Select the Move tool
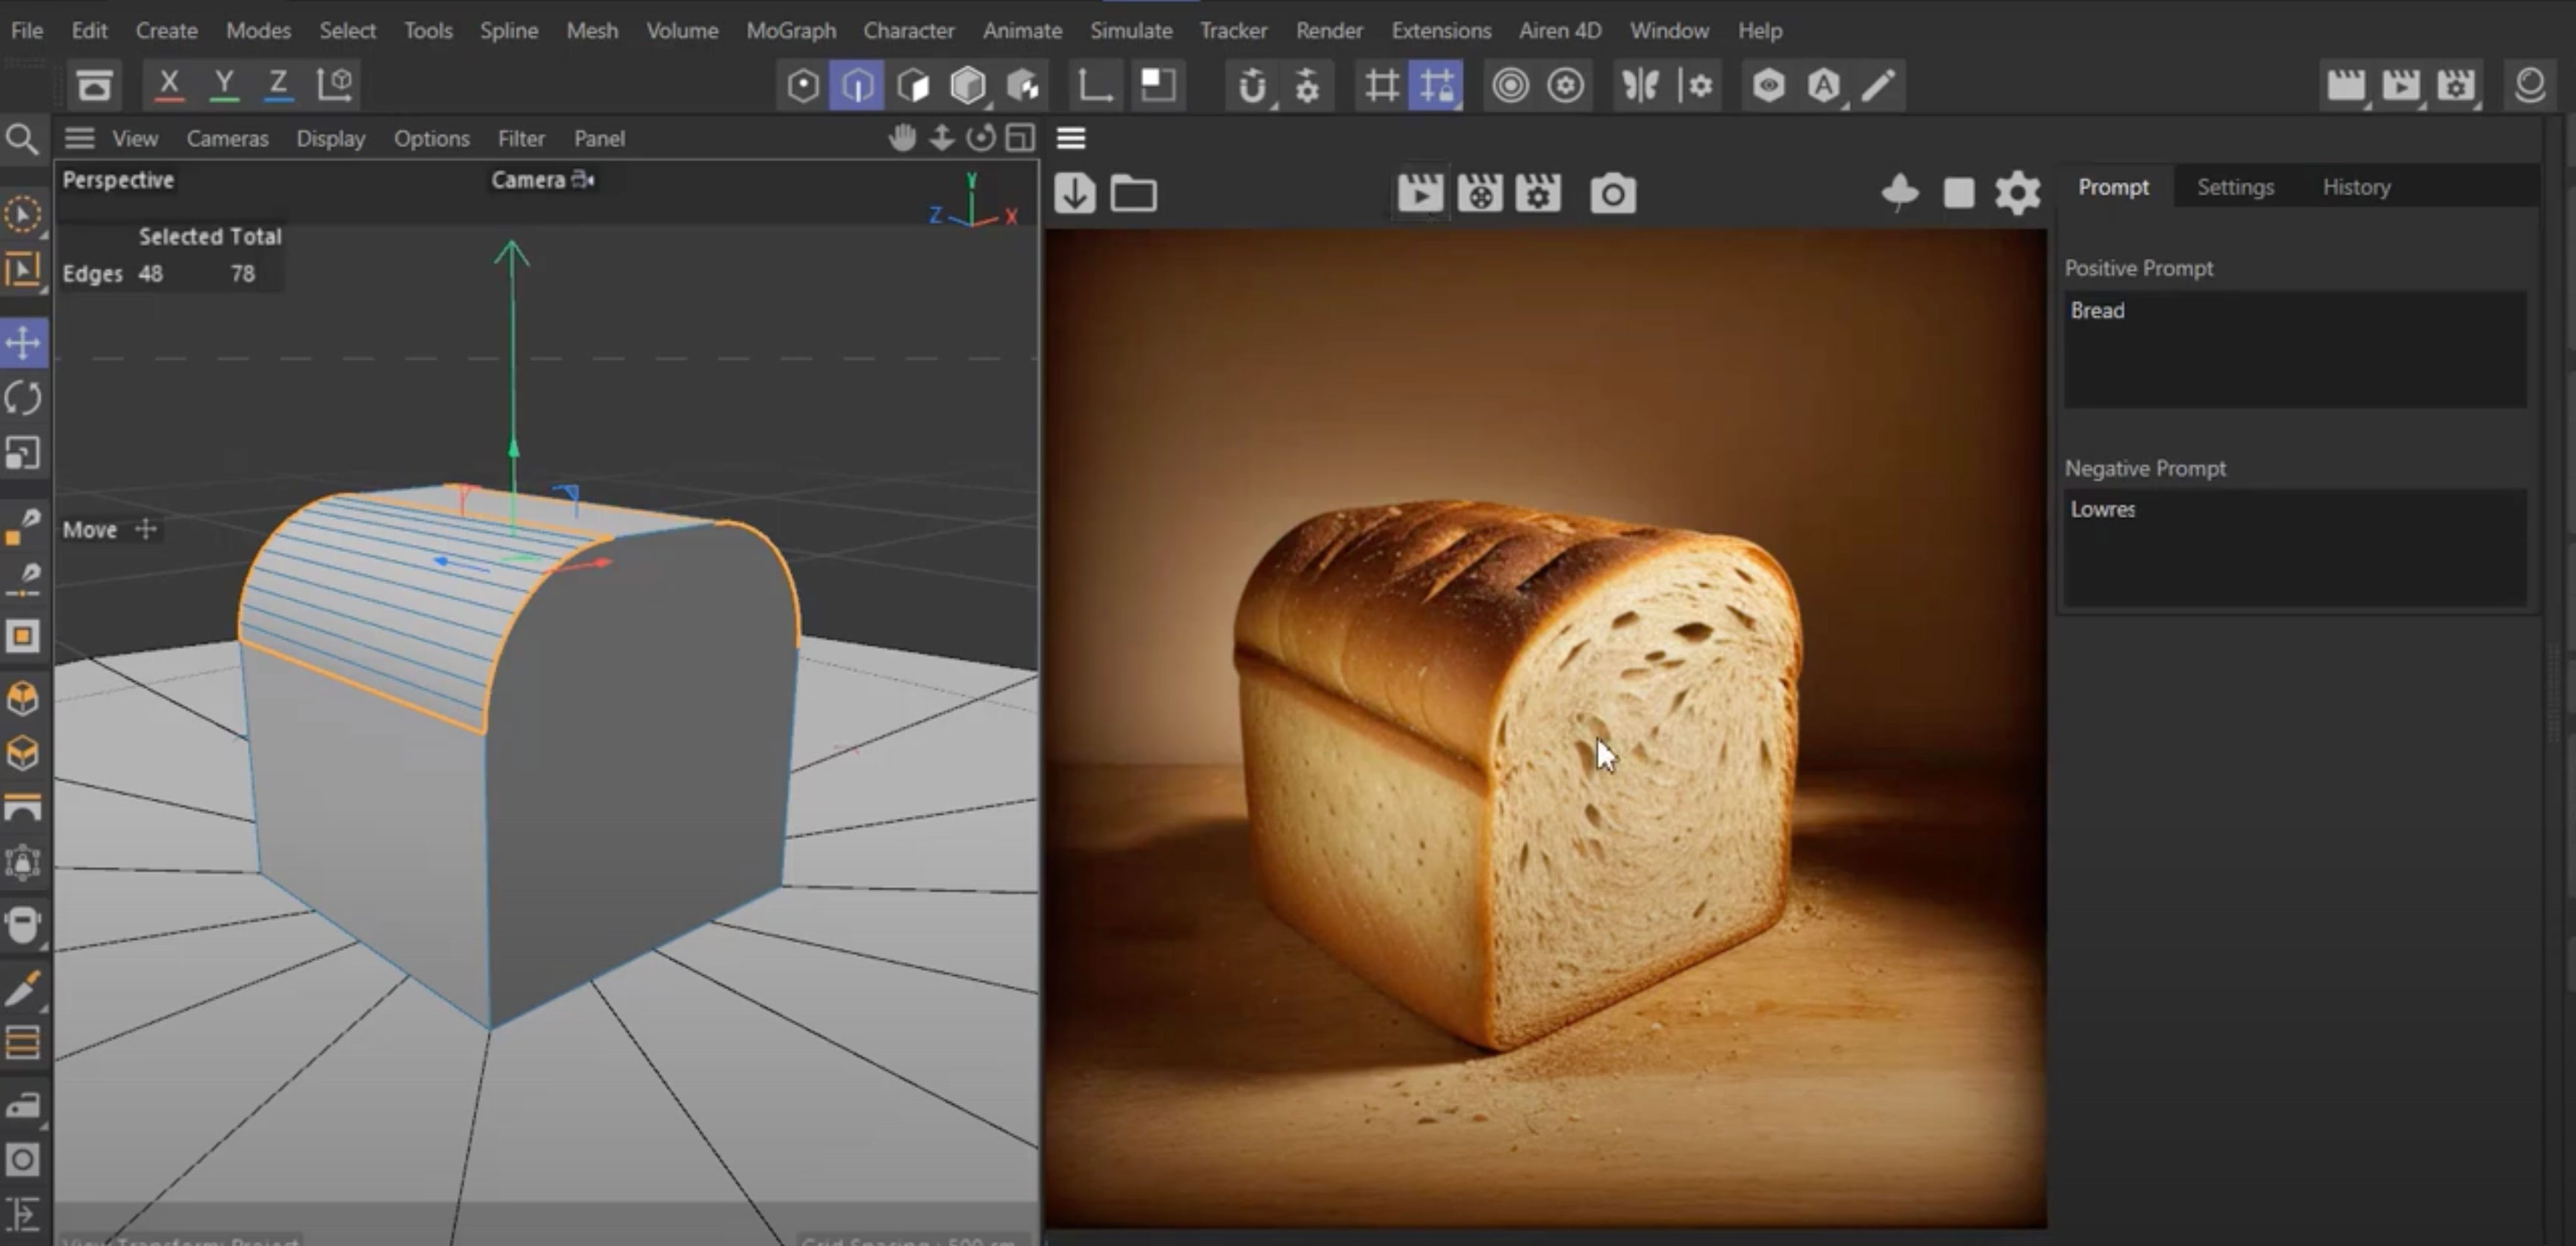This screenshot has height=1246, width=2576. pos(22,343)
